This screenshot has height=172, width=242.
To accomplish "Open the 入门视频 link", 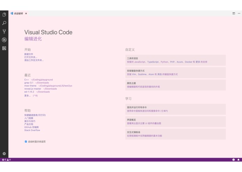I will [29, 118].
